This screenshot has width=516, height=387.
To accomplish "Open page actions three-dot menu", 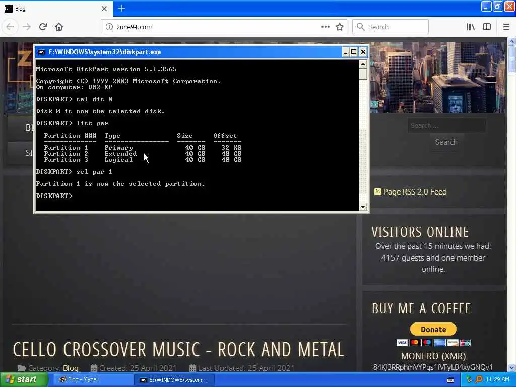I will pyautogui.click(x=326, y=27).
